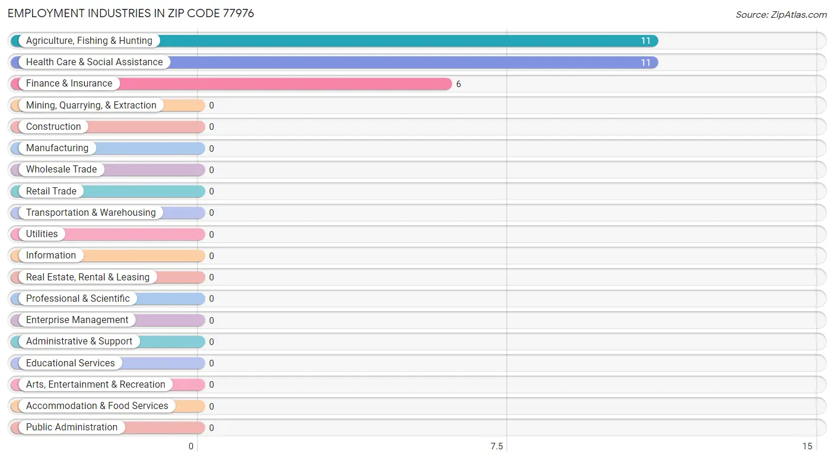Click the Professional & Scientific label
Viewport: 834px width, 460px height.
[x=78, y=298]
